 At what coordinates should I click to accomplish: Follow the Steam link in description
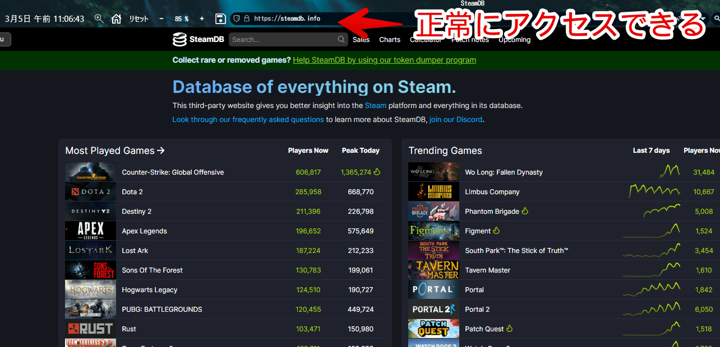pyautogui.click(x=375, y=105)
